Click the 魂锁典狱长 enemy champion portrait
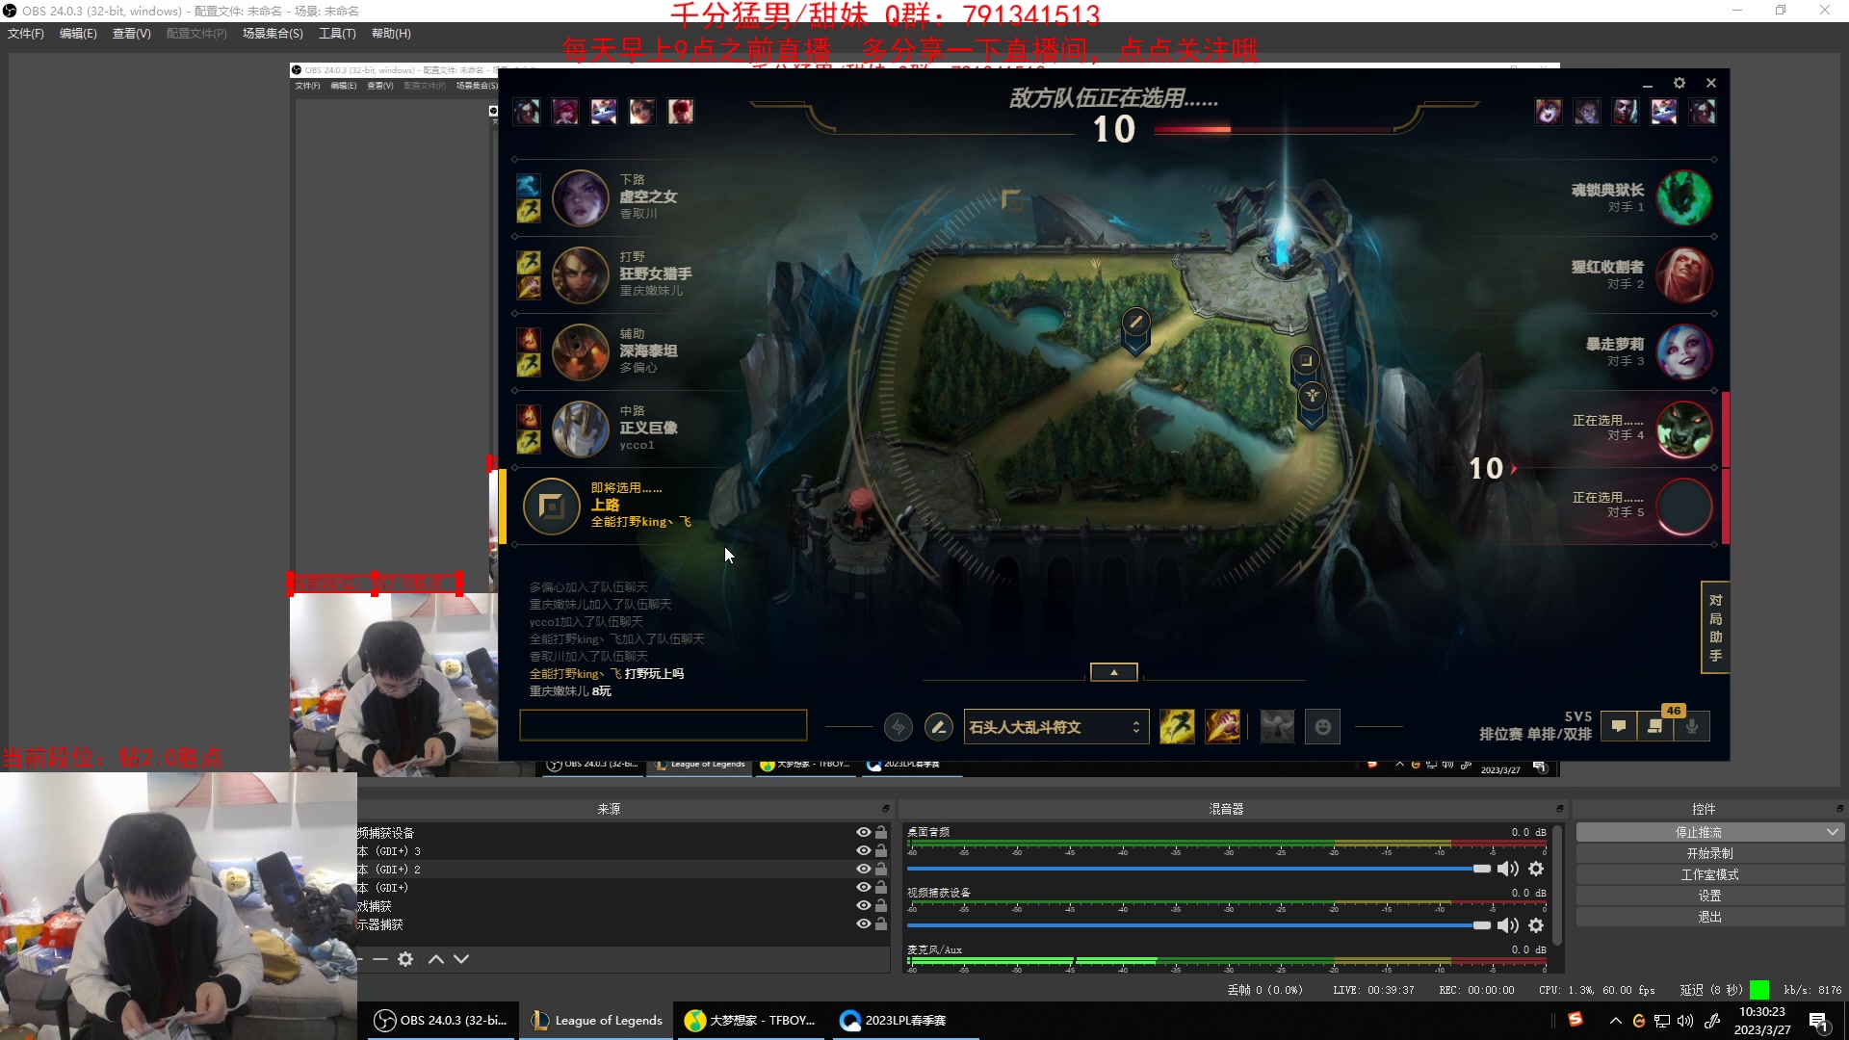This screenshot has height=1040, width=1849. tap(1684, 197)
